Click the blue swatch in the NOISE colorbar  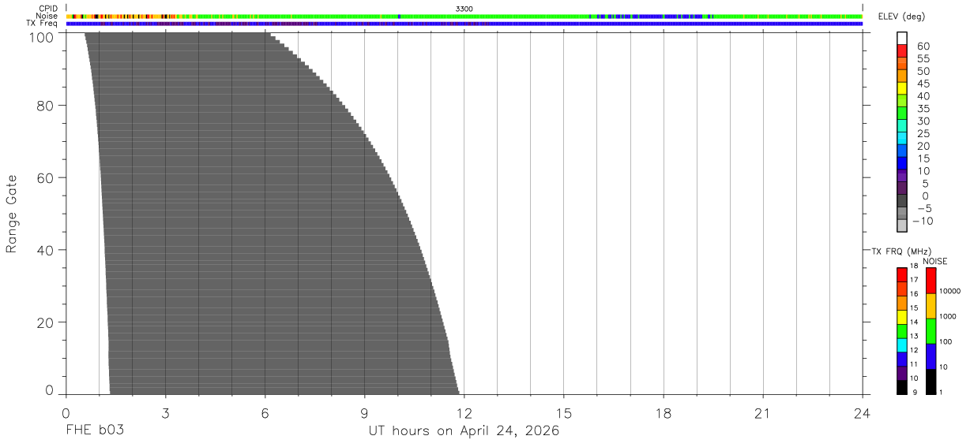coord(931,356)
